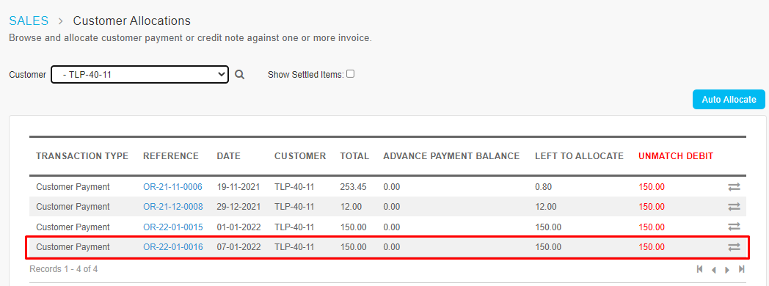Click allocate arrows icon for OR-21-11-0006
Screen dimensions: 769x286
click(734, 186)
